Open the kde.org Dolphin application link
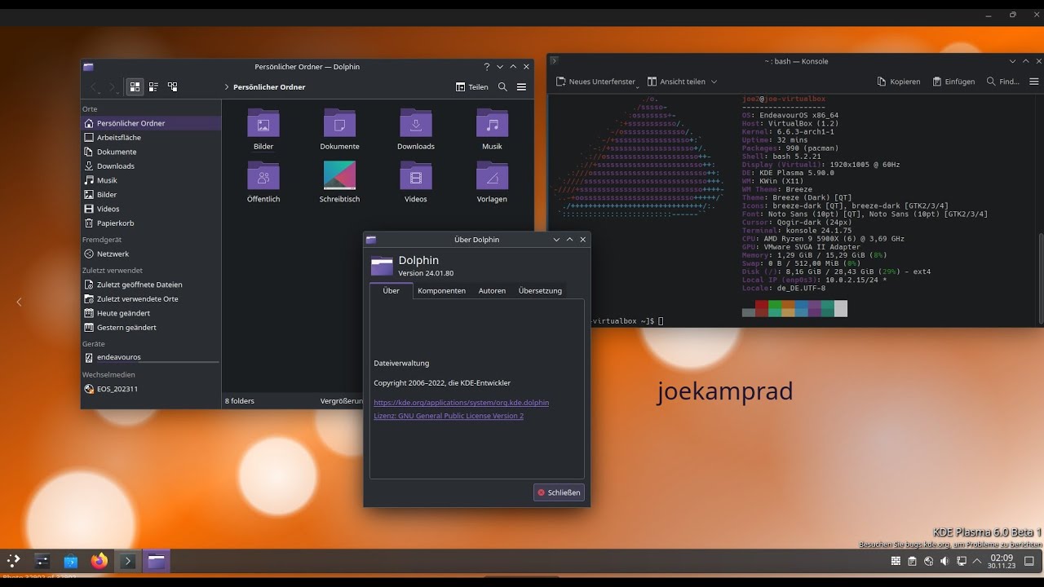This screenshot has height=587, width=1044. point(461,403)
